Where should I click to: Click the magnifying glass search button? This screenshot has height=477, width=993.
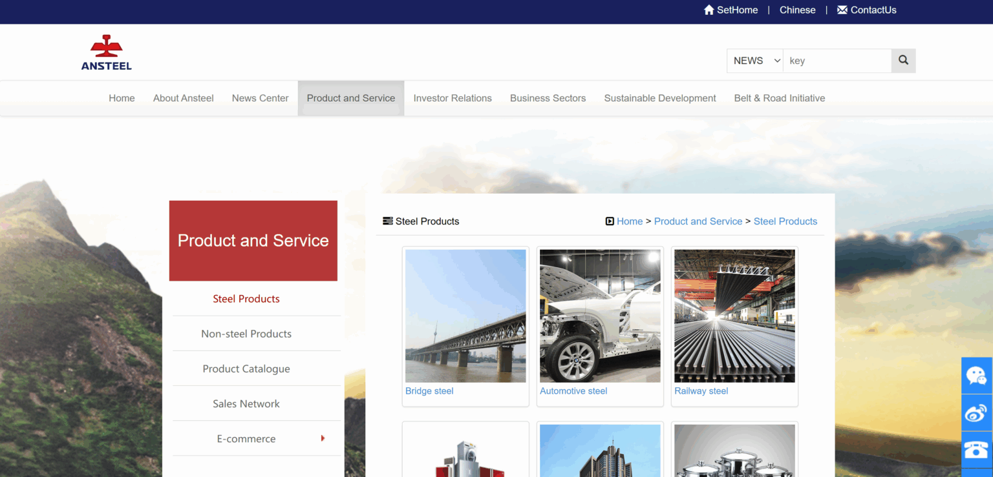[903, 61]
